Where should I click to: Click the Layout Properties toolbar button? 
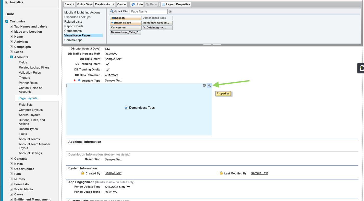pyautogui.click(x=176, y=4)
